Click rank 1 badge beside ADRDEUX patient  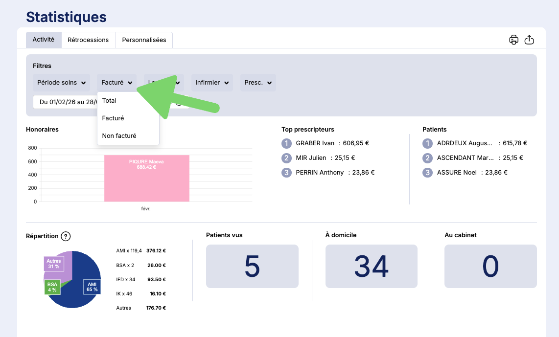[428, 143]
